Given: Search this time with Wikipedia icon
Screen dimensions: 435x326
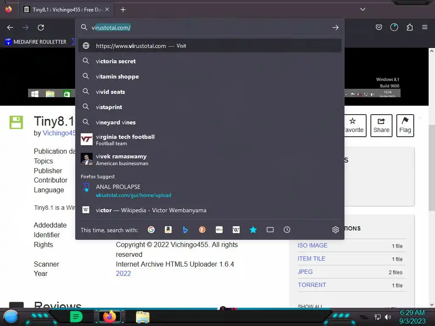Looking at the screenshot, I should [236, 230].
